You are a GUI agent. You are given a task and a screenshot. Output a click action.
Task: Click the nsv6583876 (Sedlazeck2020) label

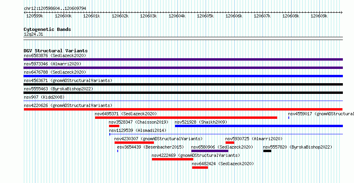[x=55, y=55]
